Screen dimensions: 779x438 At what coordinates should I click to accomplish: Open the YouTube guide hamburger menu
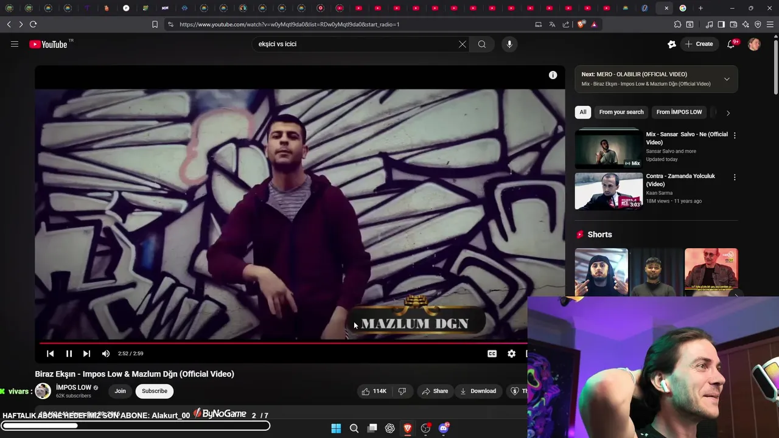[15, 44]
